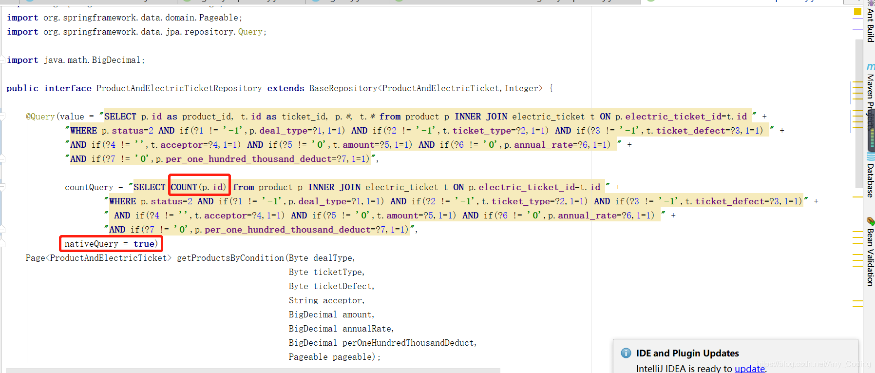The width and height of the screenshot is (875, 373).
Task: Click the 'BigDecimal annualRate' parameter
Action: pos(341,329)
